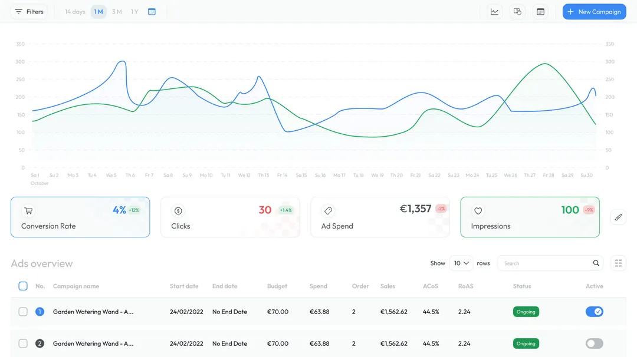
Task: Open the Ongoing status badge for campaign 1
Action: click(x=526, y=312)
